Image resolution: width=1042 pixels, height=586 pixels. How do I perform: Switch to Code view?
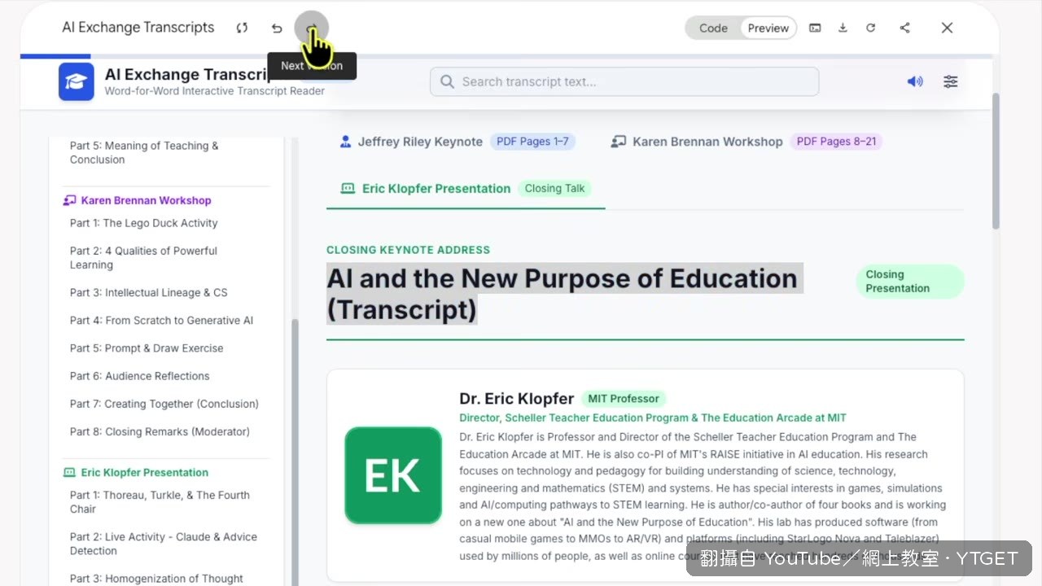tap(713, 28)
